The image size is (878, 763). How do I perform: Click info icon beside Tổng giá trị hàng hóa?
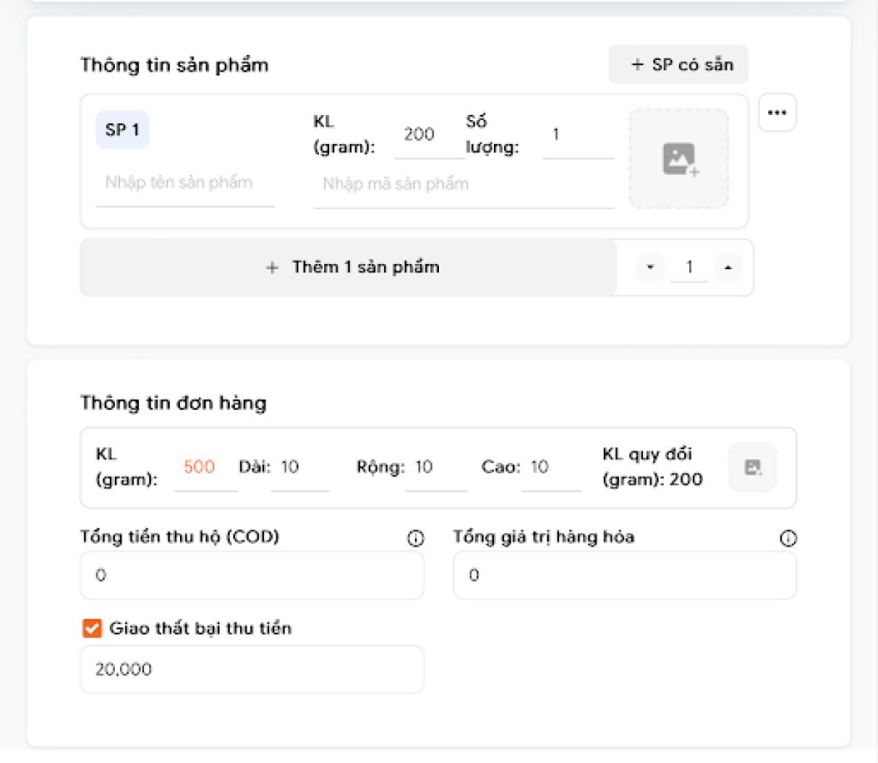coord(788,538)
